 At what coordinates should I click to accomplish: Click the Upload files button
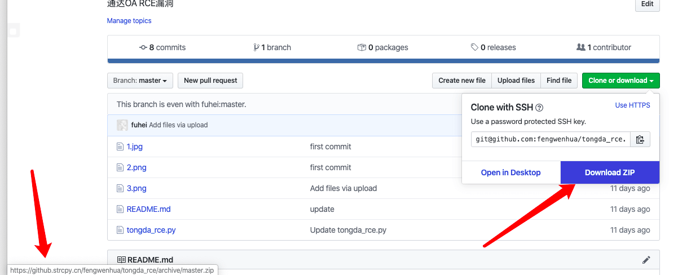pos(516,81)
